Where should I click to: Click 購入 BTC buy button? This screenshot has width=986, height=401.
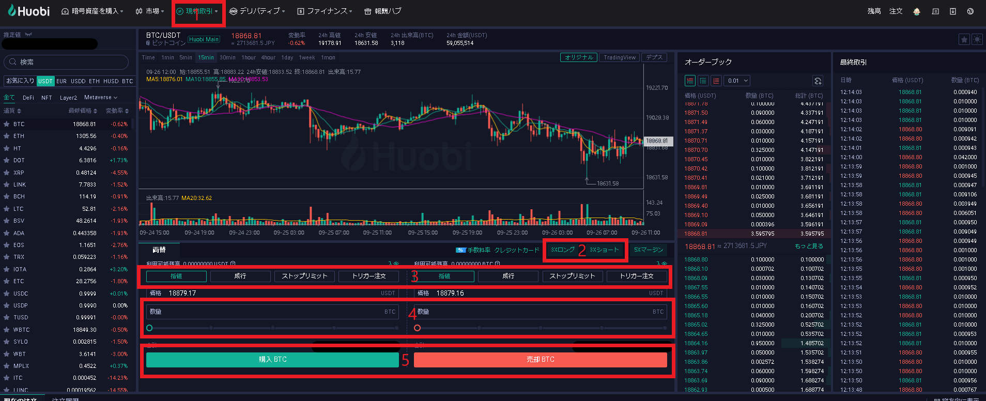272,360
